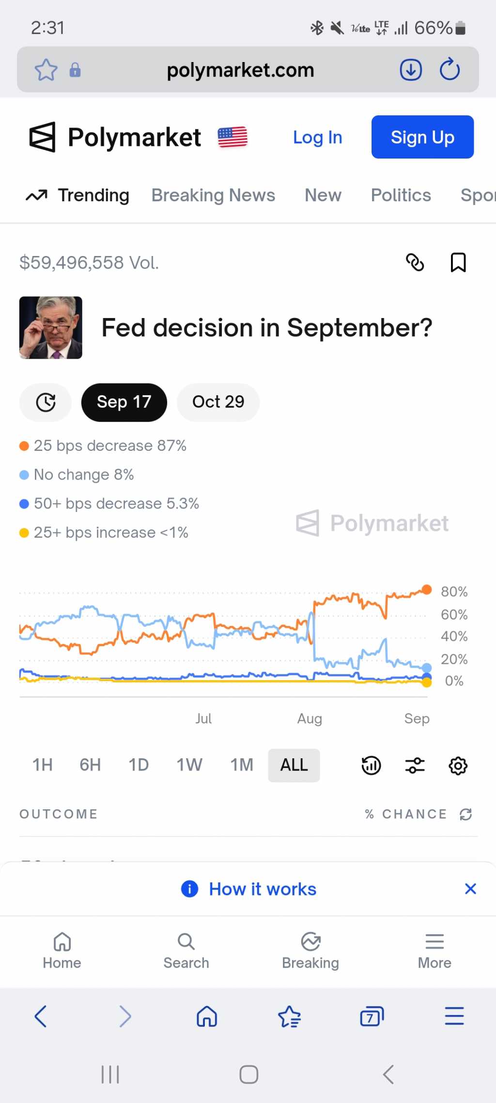This screenshot has height=1103, width=496.
Task: Open the Breaking News category tab
Action: click(x=213, y=195)
